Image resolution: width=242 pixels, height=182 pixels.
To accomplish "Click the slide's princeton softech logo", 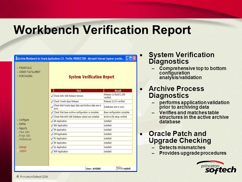I will click(217, 167).
